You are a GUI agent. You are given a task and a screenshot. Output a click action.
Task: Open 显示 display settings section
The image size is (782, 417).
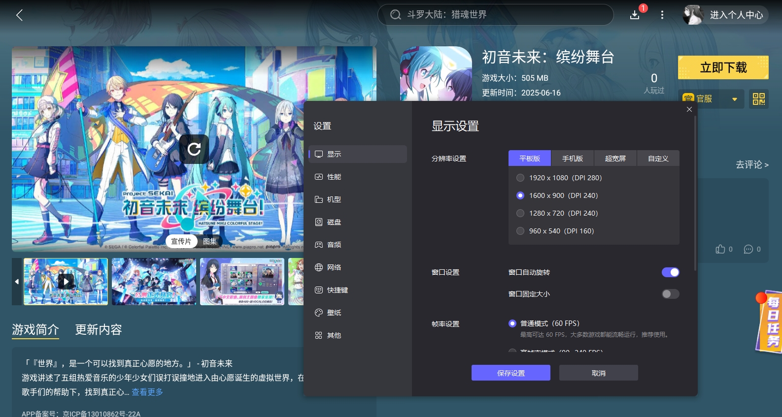[358, 154]
